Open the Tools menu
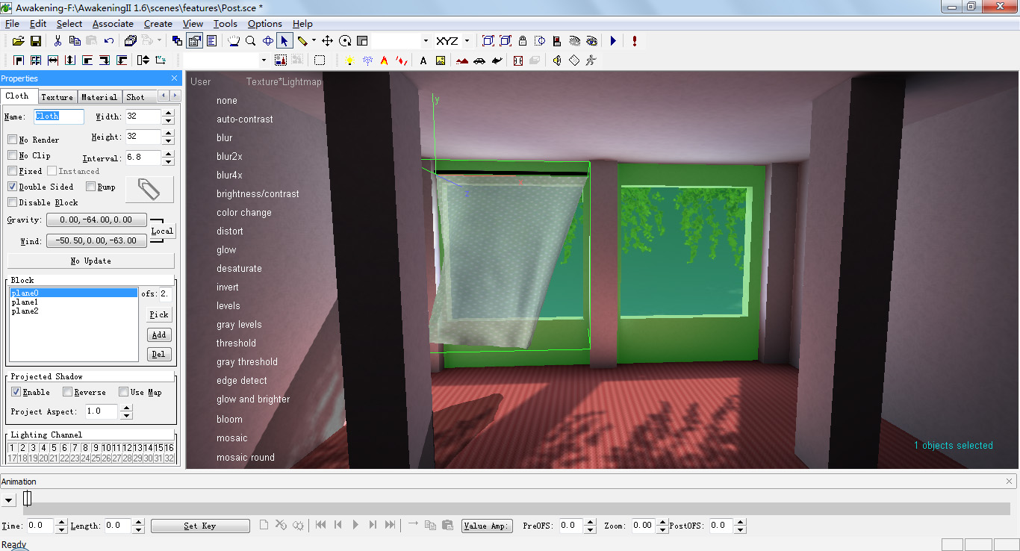Image resolution: width=1020 pixels, height=551 pixels. pos(225,23)
